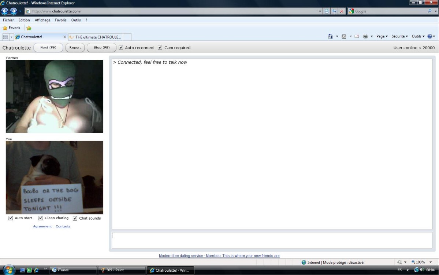Focus the chat message input box
Screen dimensions: 439x275
(272, 240)
